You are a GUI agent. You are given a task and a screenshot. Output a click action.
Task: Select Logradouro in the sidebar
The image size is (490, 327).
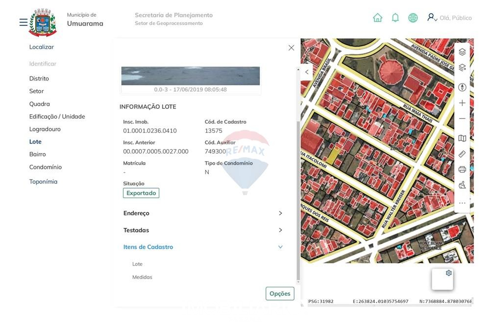[45, 129]
